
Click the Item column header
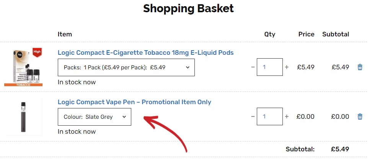coord(65,34)
